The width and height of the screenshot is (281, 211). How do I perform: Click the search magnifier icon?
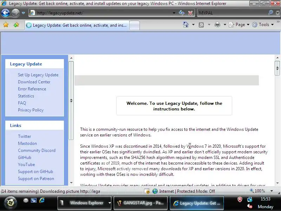coord(270,13)
